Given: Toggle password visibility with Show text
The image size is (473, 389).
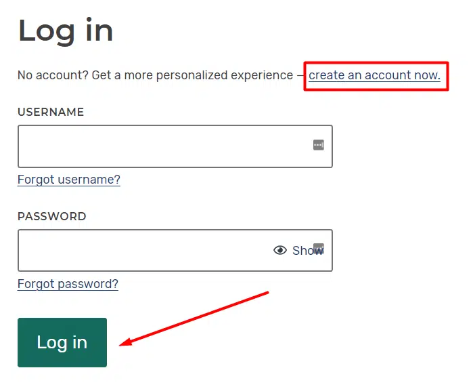Looking at the screenshot, I should (306, 251).
